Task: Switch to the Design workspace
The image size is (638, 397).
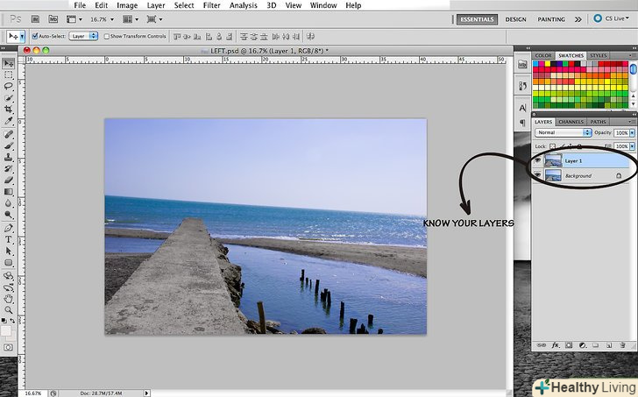Action: 516,18
